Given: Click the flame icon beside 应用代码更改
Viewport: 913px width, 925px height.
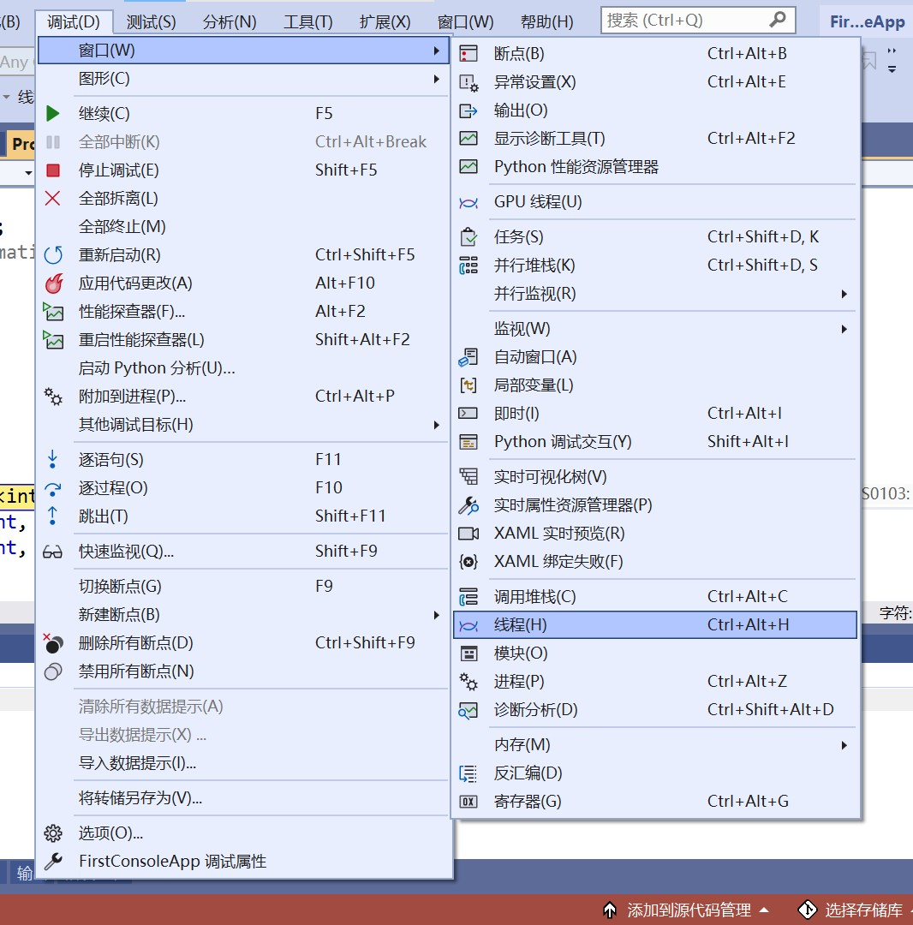Looking at the screenshot, I should tap(53, 283).
